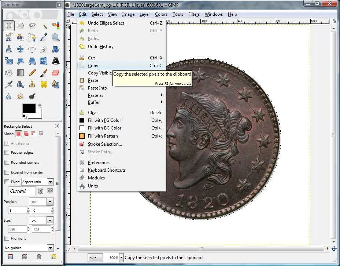The height and width of the screenshot is (266, 340).
Task: Select the Scissors Select tool
Action: (9, 37)
